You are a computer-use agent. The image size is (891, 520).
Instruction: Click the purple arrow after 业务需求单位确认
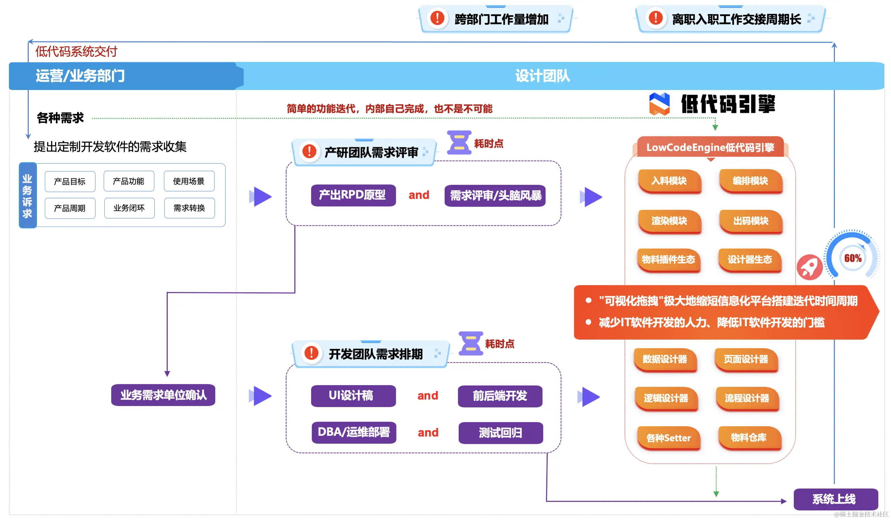pos(261,395)
